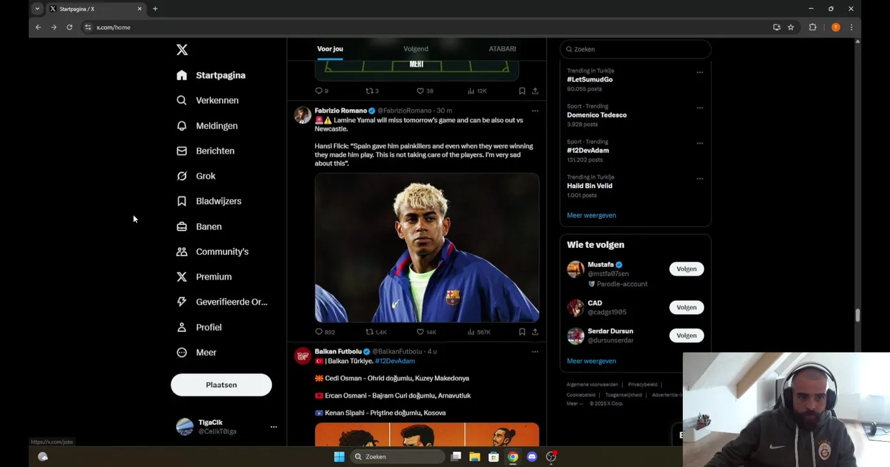Click the Banen briefcase icon
Screen dimensions: 890x467
[x=182, y=226]
